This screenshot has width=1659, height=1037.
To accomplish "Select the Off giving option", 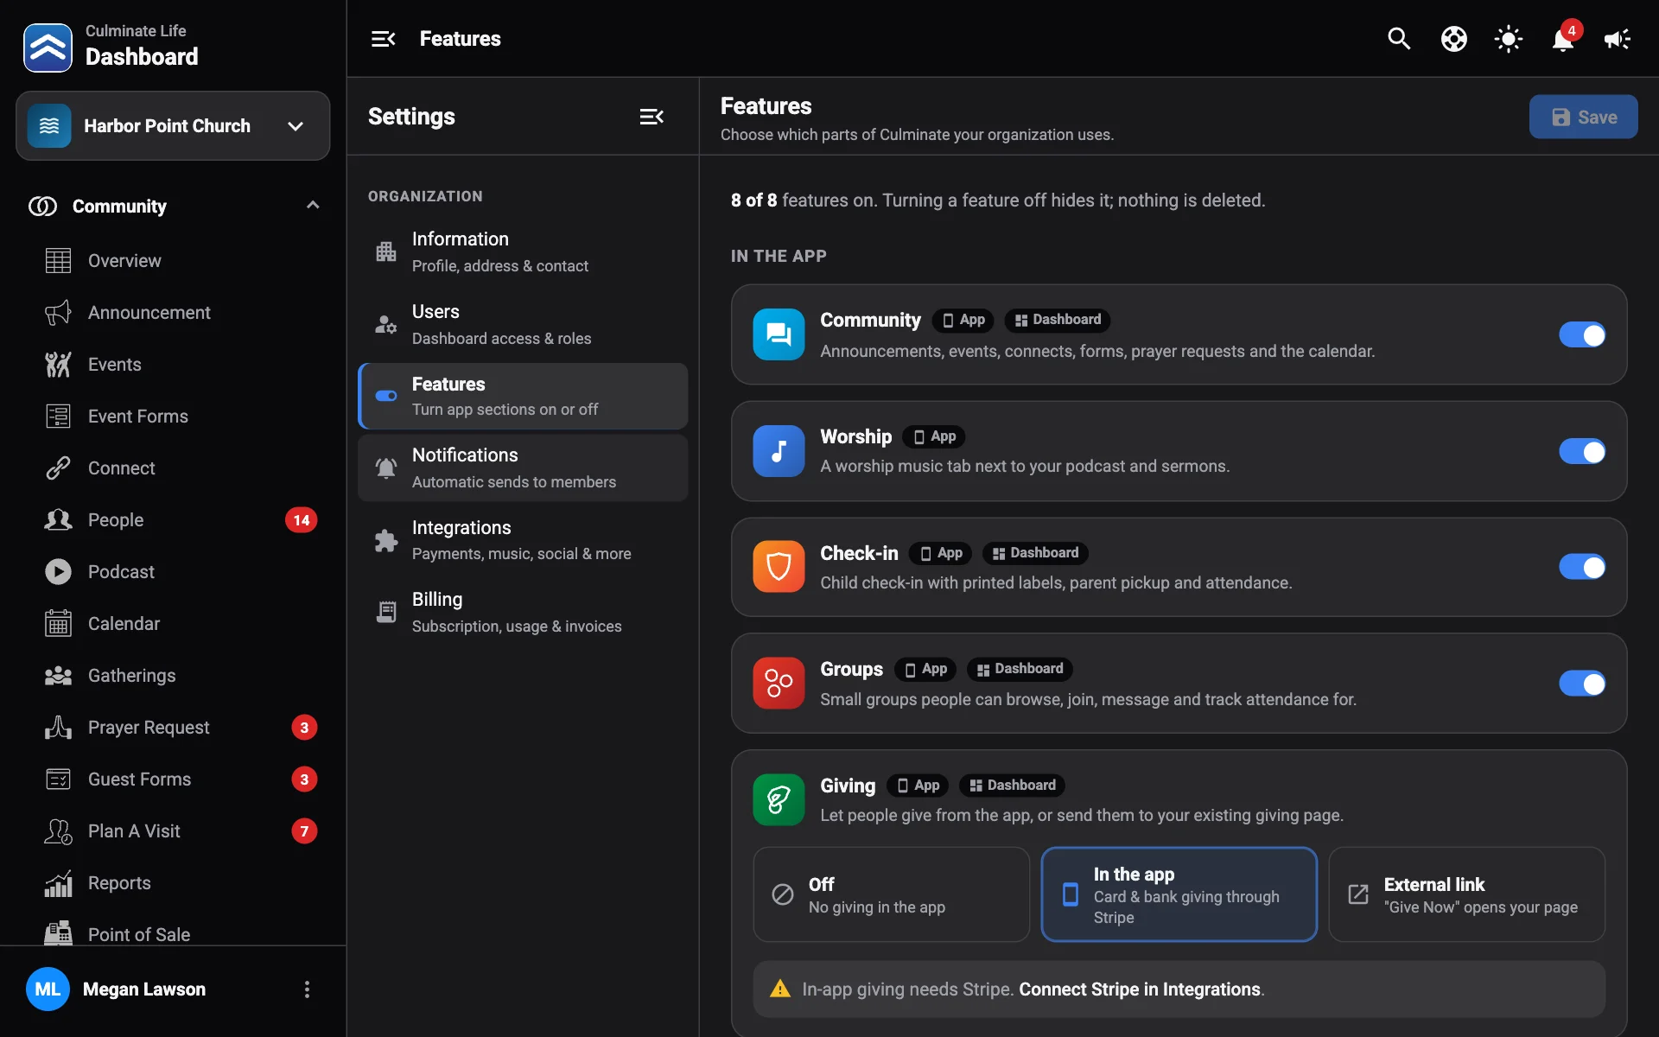I will (x=891, y=894).
